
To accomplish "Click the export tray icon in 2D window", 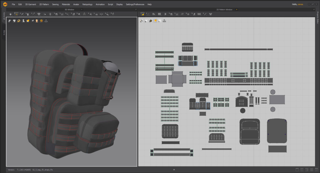I will tap(164, 21).
